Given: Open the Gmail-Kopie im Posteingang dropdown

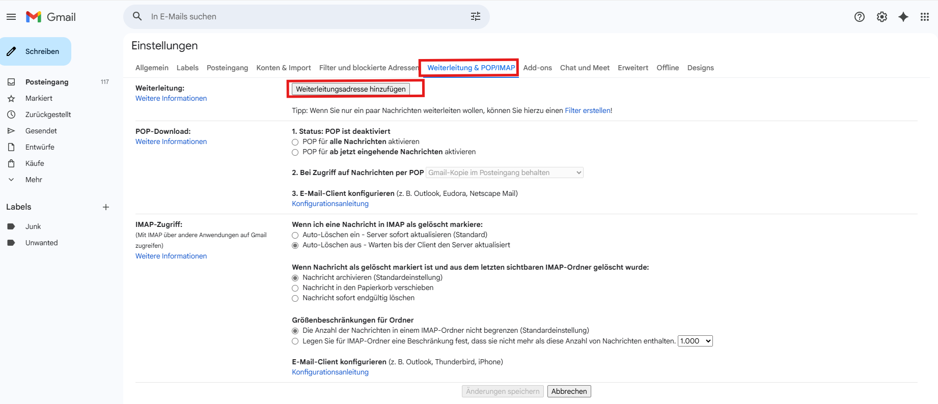Looking at the screenshot, I should tap(504, 172).
